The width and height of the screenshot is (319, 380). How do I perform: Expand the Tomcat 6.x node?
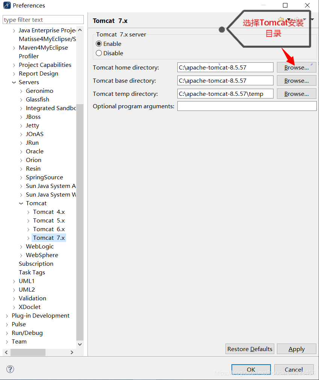[x=28, y=229]
